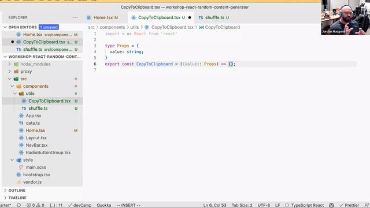Change the Tab Size: 2 setting
The width and height of the screenshot is (370, 208).
(x=242, y=205)
